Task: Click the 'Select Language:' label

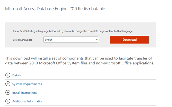Action: 22,40
